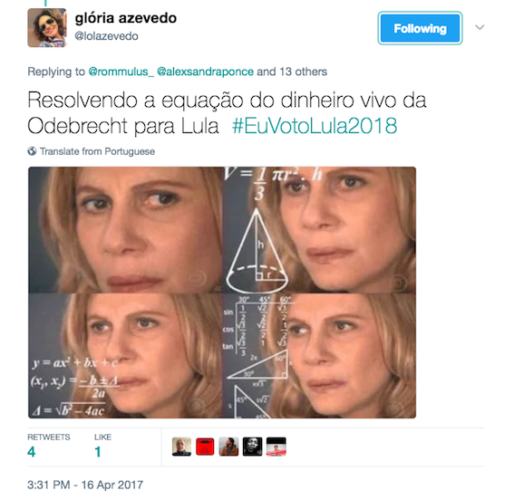View the 4 retweets count

click(32, 452)
